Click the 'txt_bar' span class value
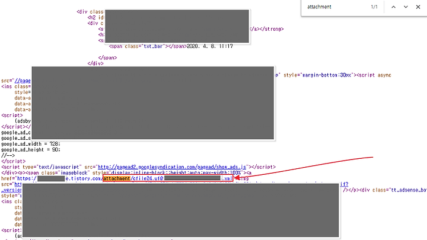The height and width of the screenshot is (240, 427). click(153, 46)
